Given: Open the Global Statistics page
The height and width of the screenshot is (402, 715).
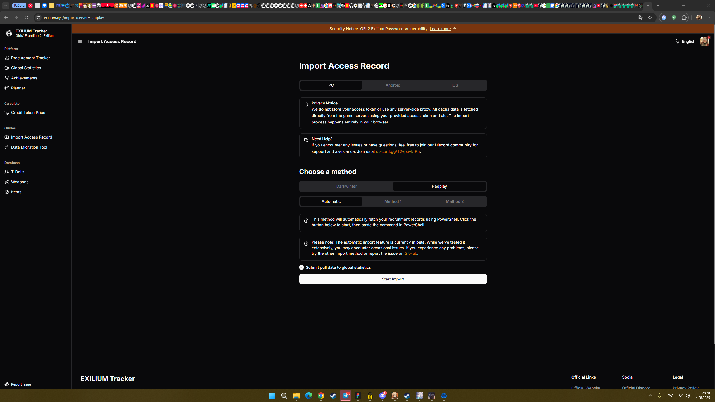Looking at the screenshot, I should coord(26,68).
